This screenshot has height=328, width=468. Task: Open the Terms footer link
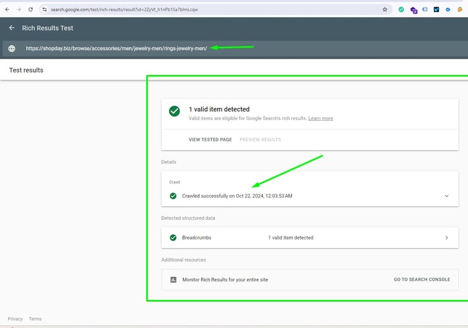35,319
